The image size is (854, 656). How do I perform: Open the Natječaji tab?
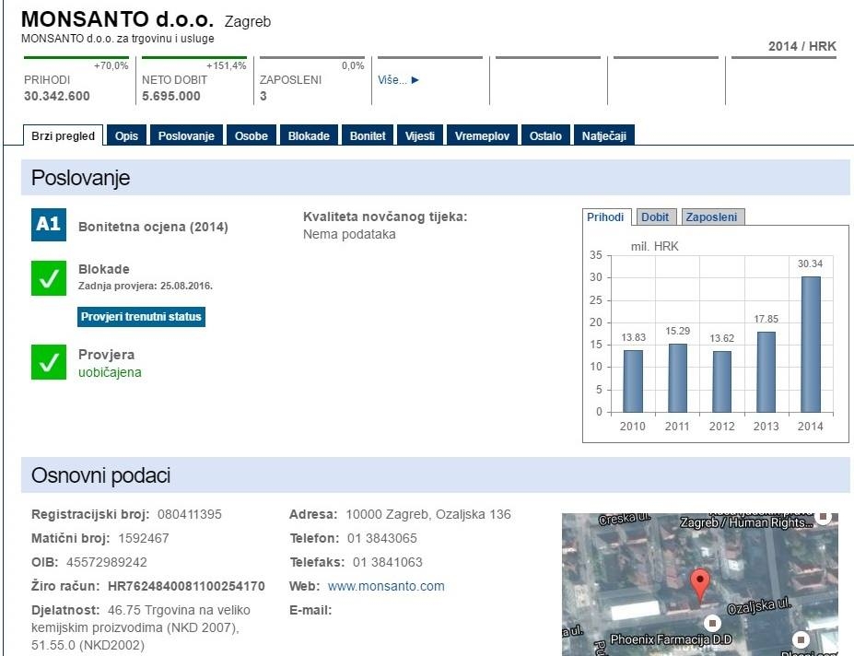pyautogui.click(x=604, y=135)
